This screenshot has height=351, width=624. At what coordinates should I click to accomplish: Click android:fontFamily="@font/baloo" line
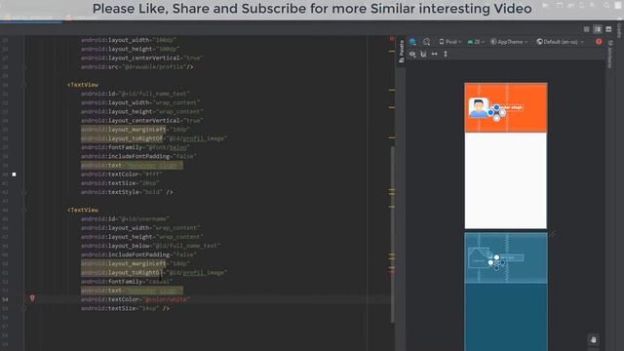[x=136, y=147]
